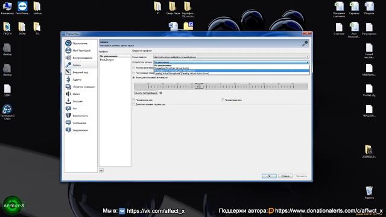Select the Dragon profile in profiles list
Screen dimensions: 386x217
pyautogui.click(x=115, y=60)
